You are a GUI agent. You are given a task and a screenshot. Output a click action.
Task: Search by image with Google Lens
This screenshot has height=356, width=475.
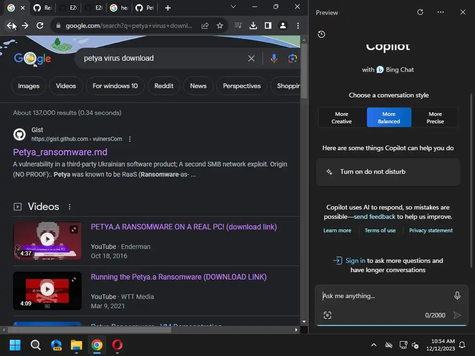(292, 58)
